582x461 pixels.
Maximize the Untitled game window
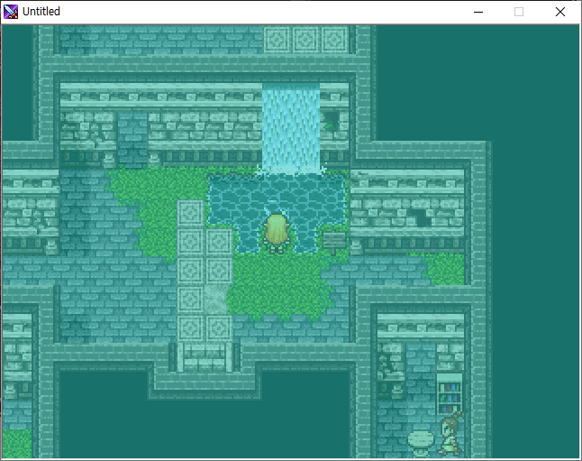519,12
